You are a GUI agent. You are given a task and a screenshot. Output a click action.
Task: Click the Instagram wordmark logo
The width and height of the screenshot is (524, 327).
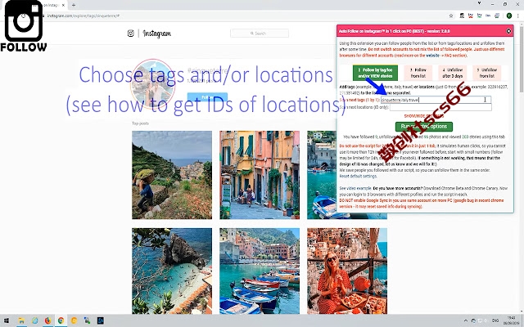pos(156,34)
